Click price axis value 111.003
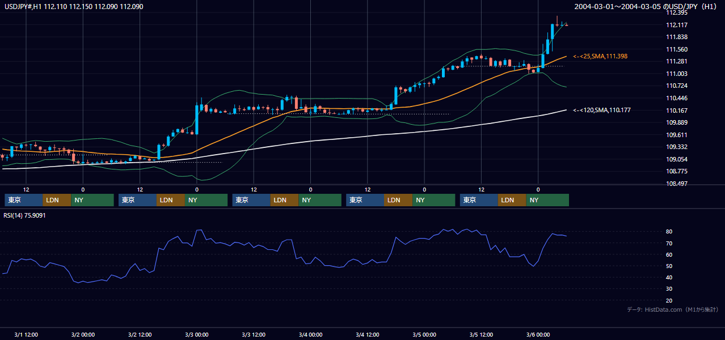Viewport: 725px width, 340px height. point(676,74)
